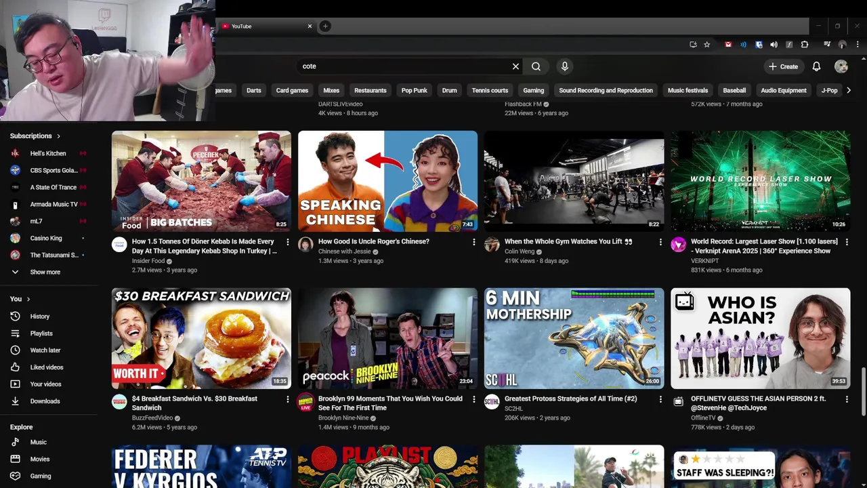Open the mL7 subscription
This screenshot has width=867, height=488.
[x=49, y=221]
